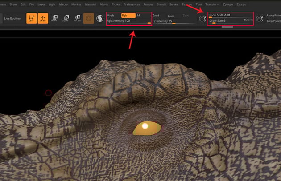Select the Draw mode tool
Image resolution: width=281 pixels, height=181 pixels.
[x=44, y=18]
